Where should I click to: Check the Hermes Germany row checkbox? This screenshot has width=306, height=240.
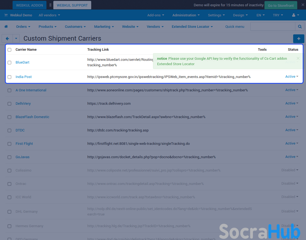pos(9,226)
